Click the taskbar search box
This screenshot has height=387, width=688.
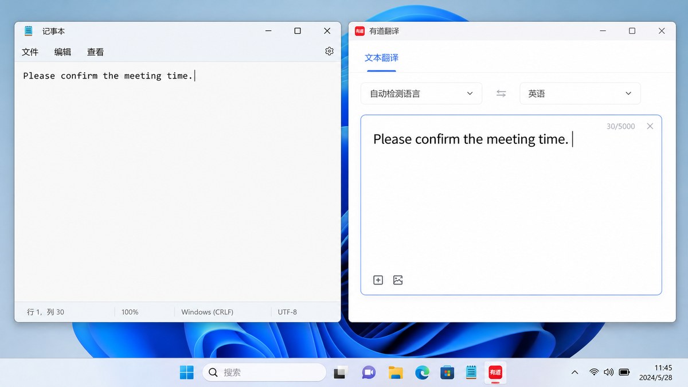[264, 373]
